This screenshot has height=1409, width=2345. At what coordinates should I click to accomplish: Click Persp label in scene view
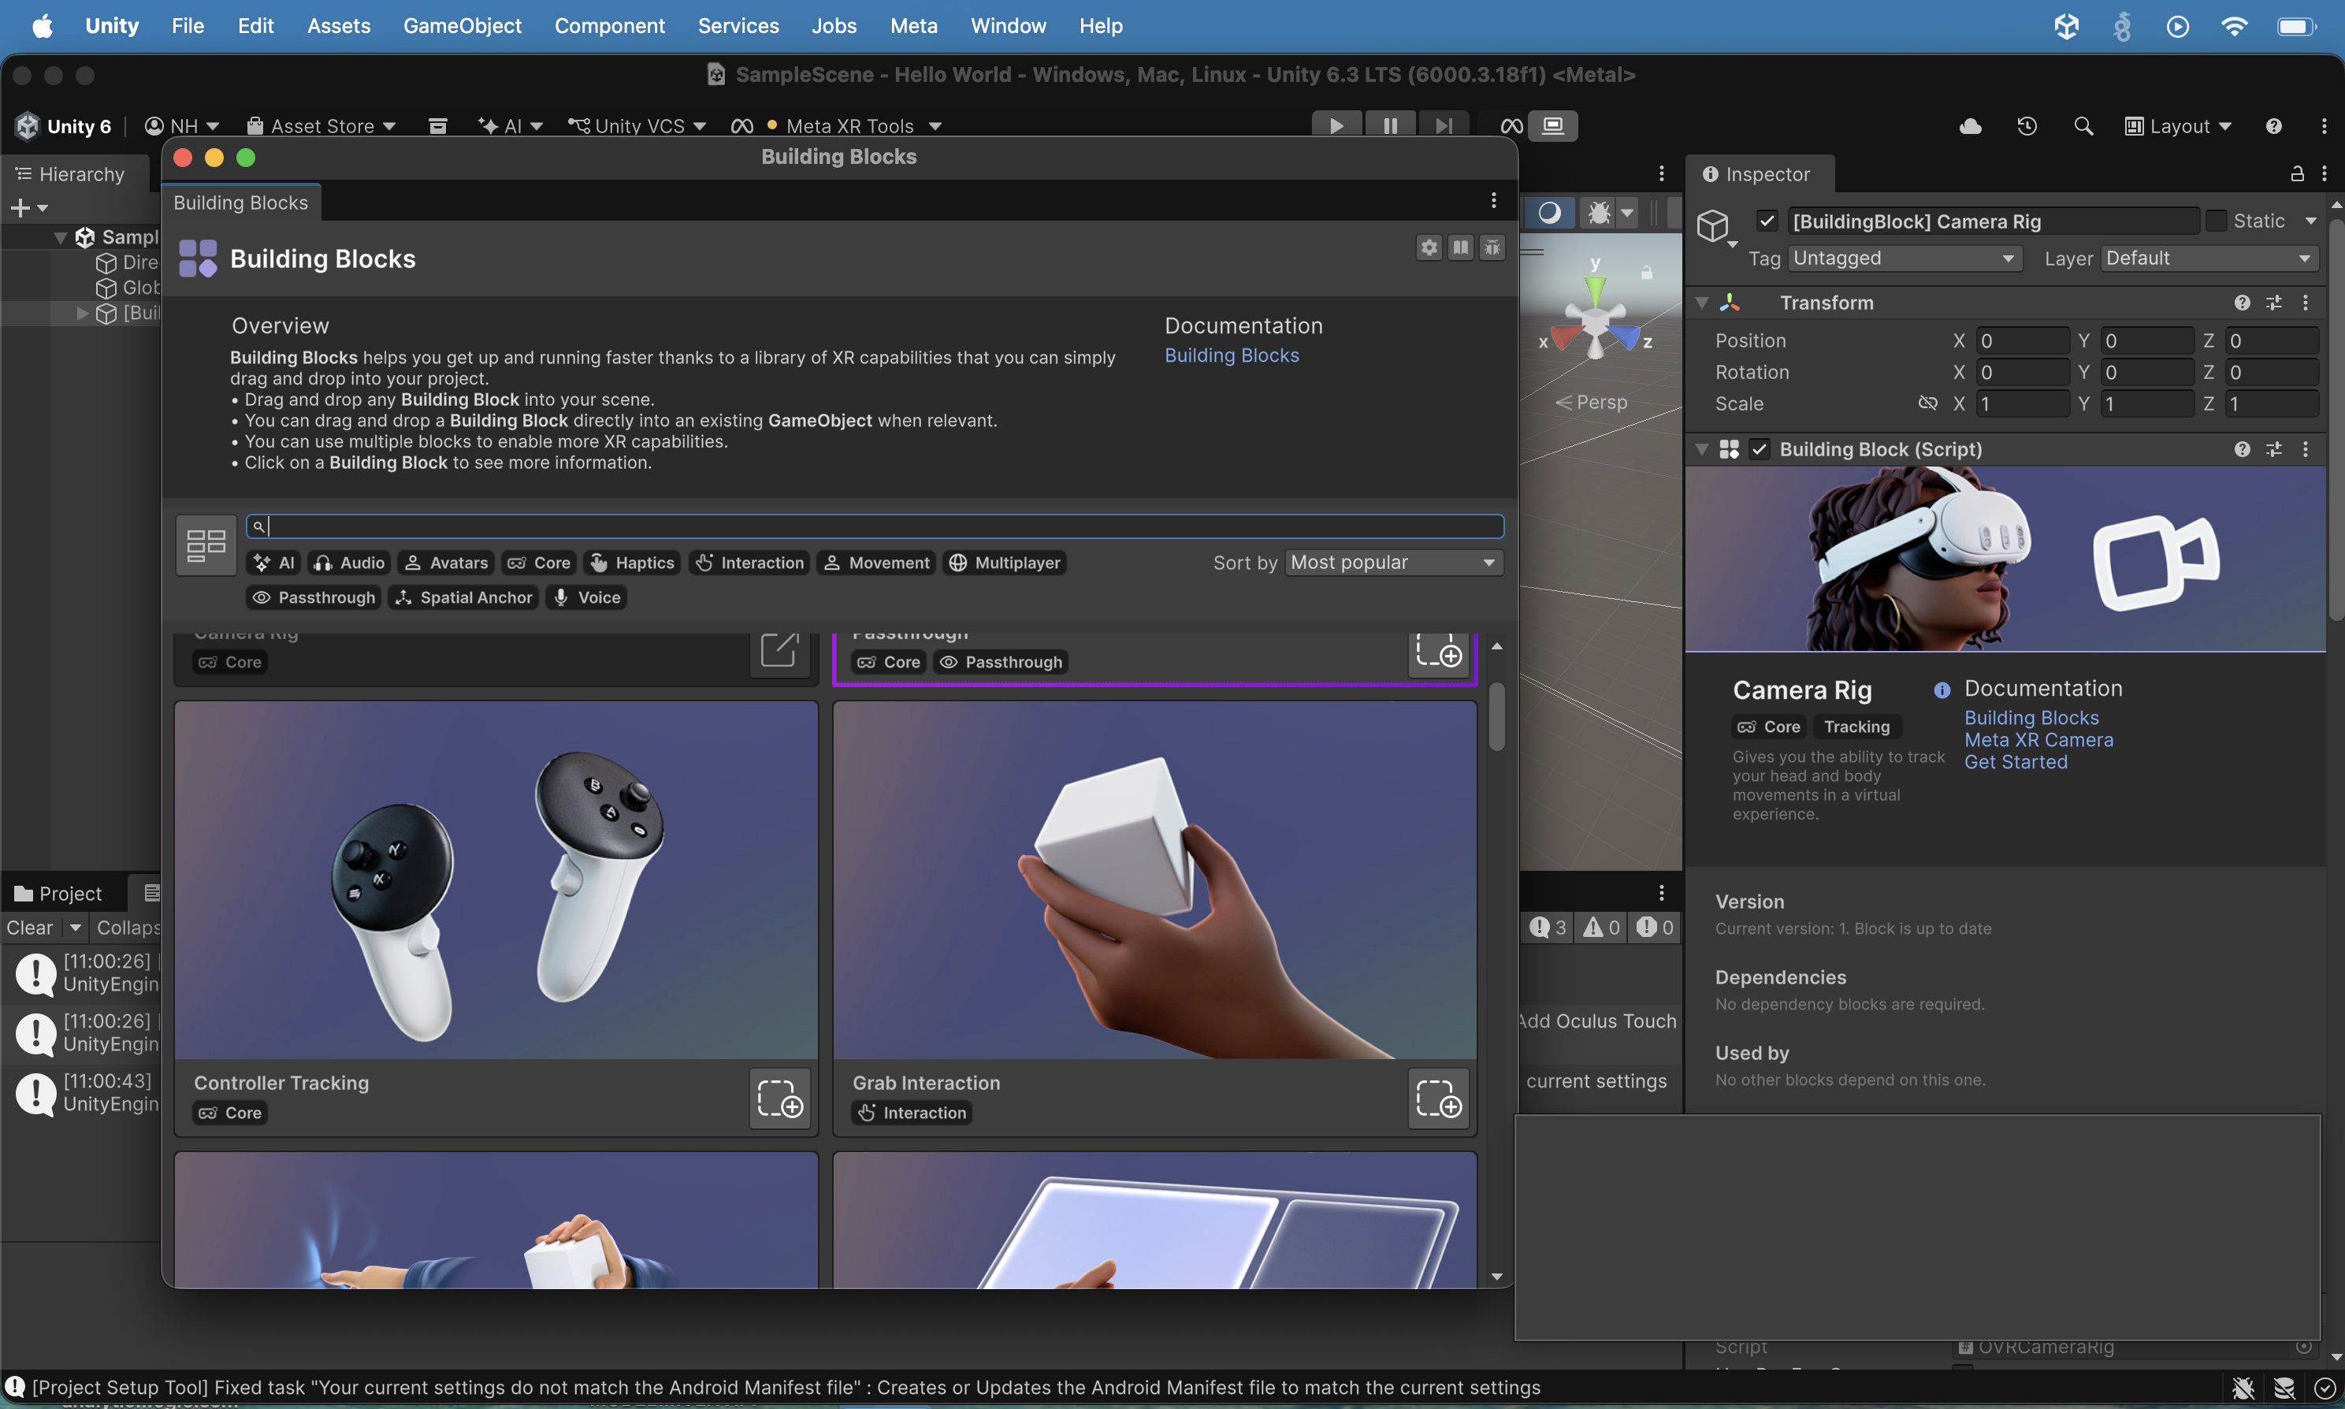[1602, 403]
